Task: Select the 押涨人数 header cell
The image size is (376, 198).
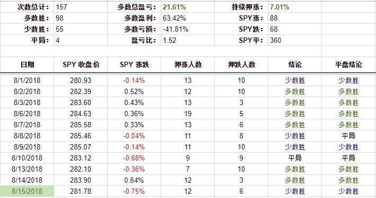Action: [188, 64]
